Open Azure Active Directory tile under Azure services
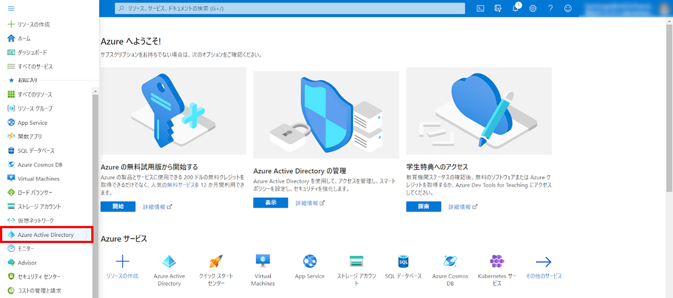Screen dimensions: 673x298 click(x=169, y=270)
